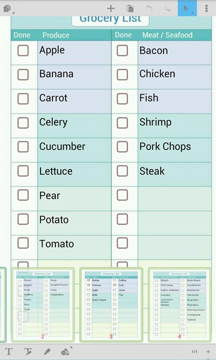
Task: Check the box next to Apple
Action: tap(23, 50)
